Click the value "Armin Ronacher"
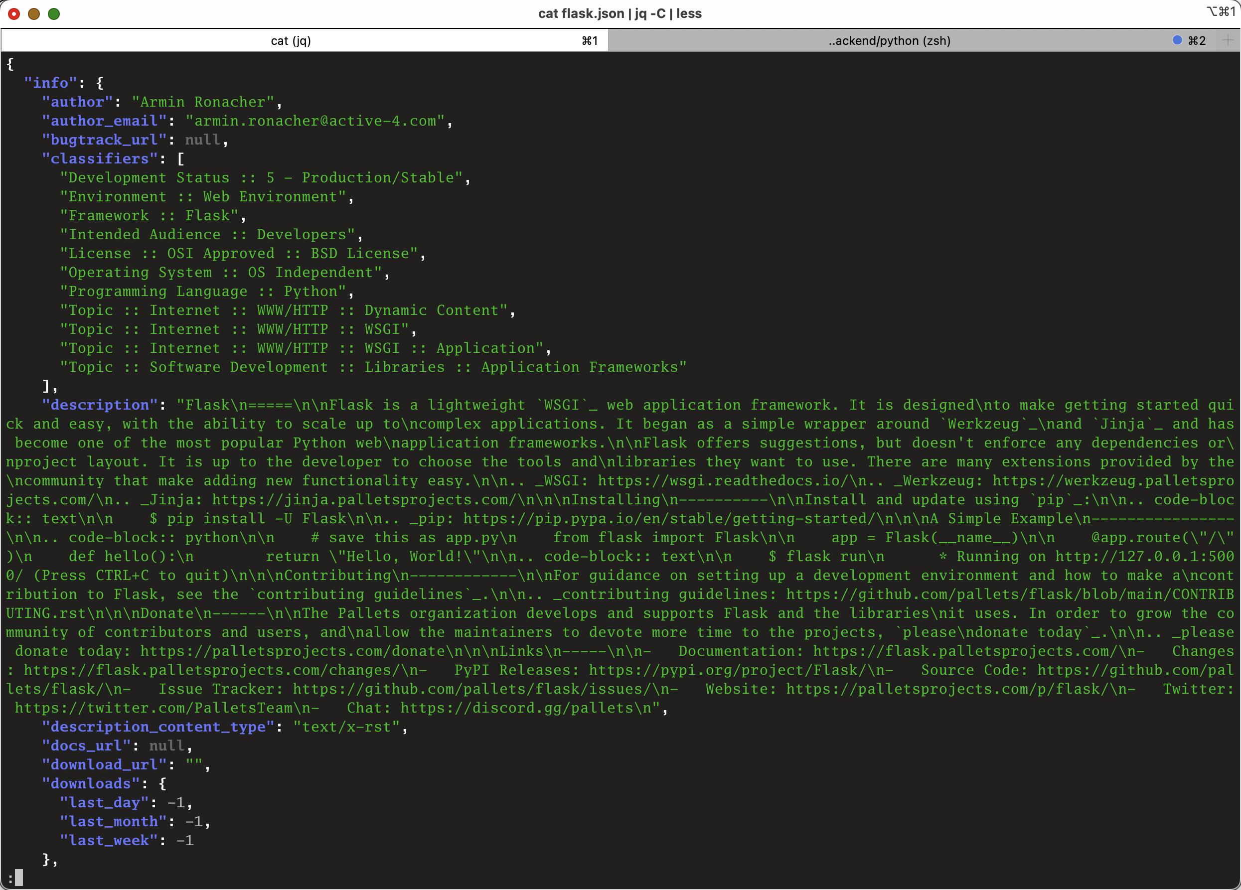This screenshot has height=890, width=1241. click(x=203, y=102)
